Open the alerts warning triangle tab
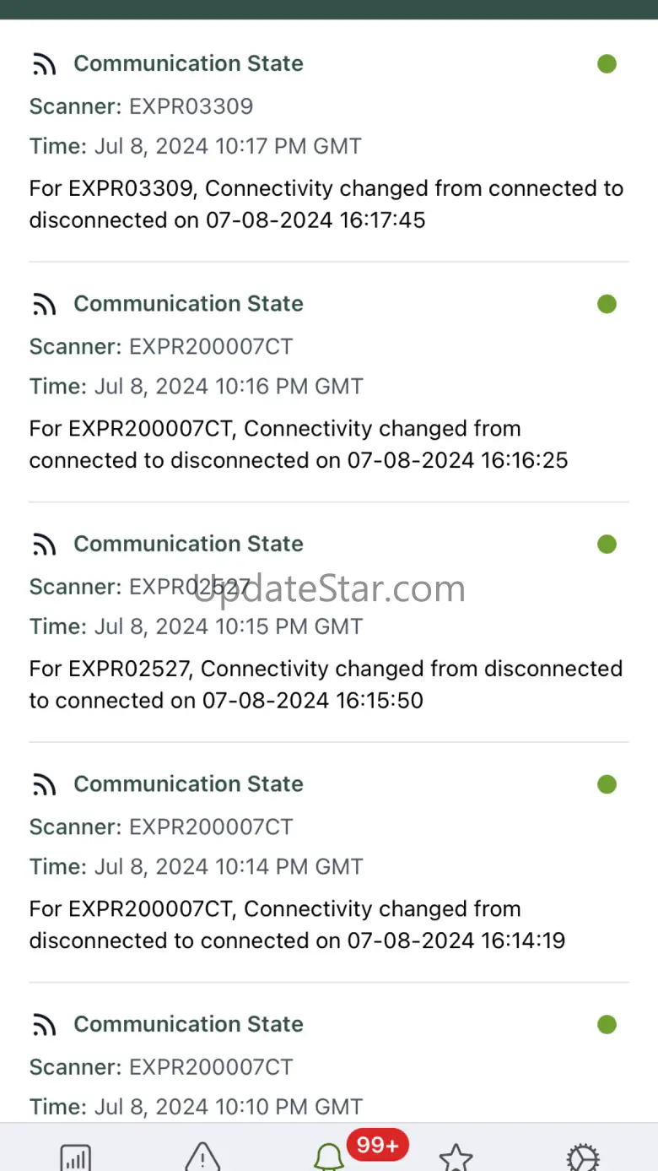The image size is (658, 1171). click(202, 1155)
